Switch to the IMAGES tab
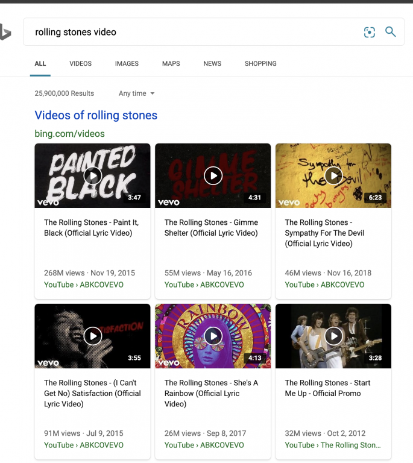This screenshot has height=463, width=413. point(127,63)
